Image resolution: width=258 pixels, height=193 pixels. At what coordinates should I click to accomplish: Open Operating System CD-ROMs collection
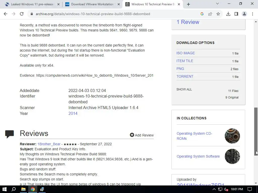click(194, 136)
